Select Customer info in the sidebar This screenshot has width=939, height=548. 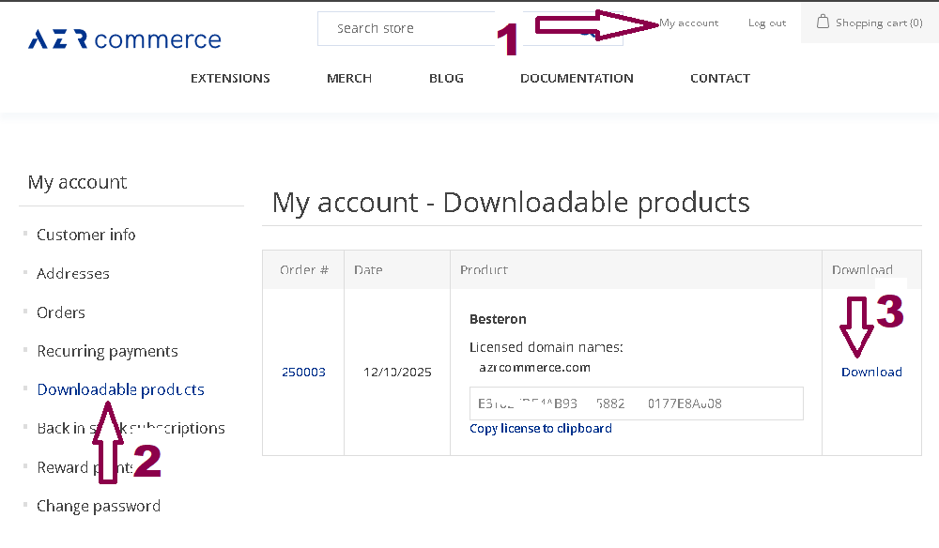click(85, 235)
